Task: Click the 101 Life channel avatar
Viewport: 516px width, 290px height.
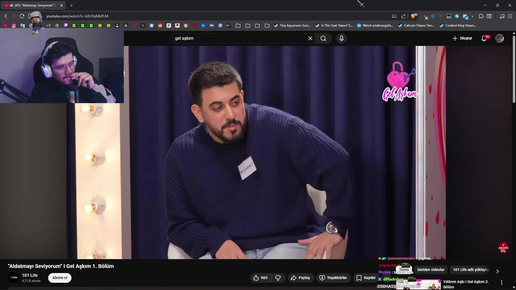Action: [14, 278]
